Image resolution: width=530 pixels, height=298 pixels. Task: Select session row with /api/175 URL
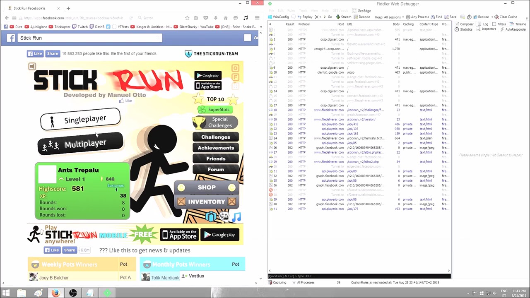pyautogui.click(x=359, y=209)
